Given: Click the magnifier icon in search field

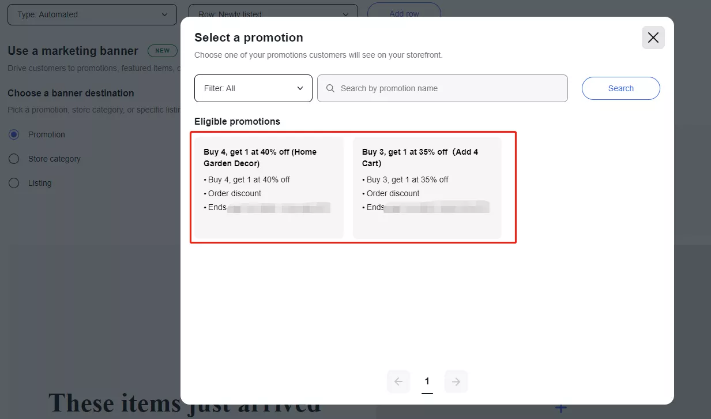Looking at the screenshot, I should (330, 88).
